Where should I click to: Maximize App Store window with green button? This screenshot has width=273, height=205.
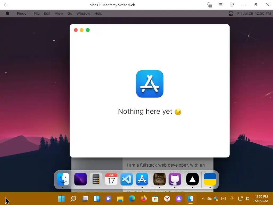88,30
